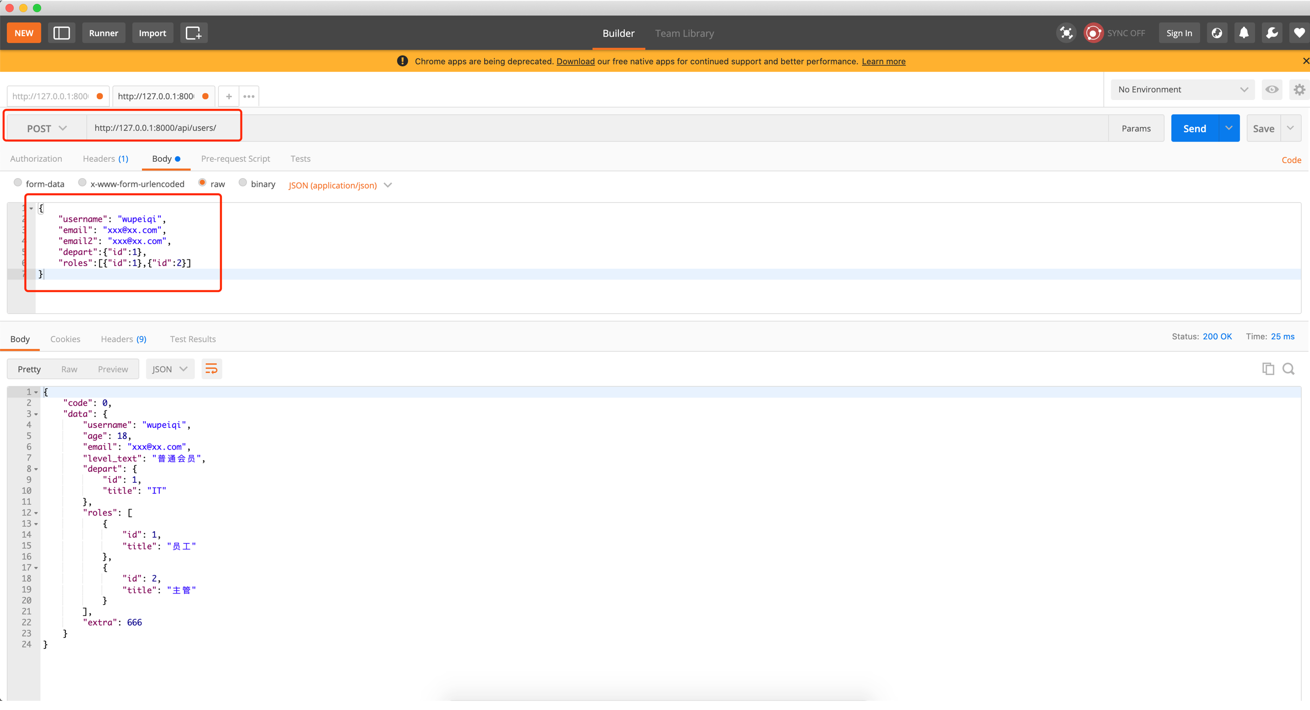
Task: Copy response body to clipboard
Action: (1268, 369)
